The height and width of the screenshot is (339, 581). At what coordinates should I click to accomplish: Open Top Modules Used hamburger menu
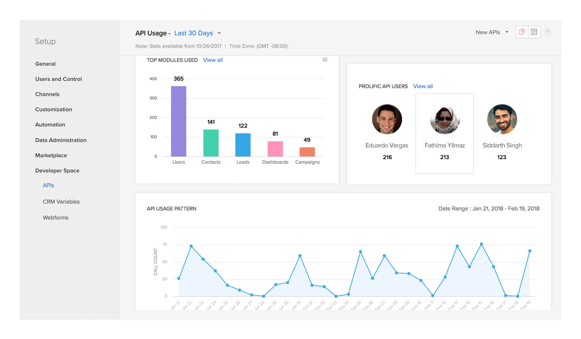tap(325, 60)
